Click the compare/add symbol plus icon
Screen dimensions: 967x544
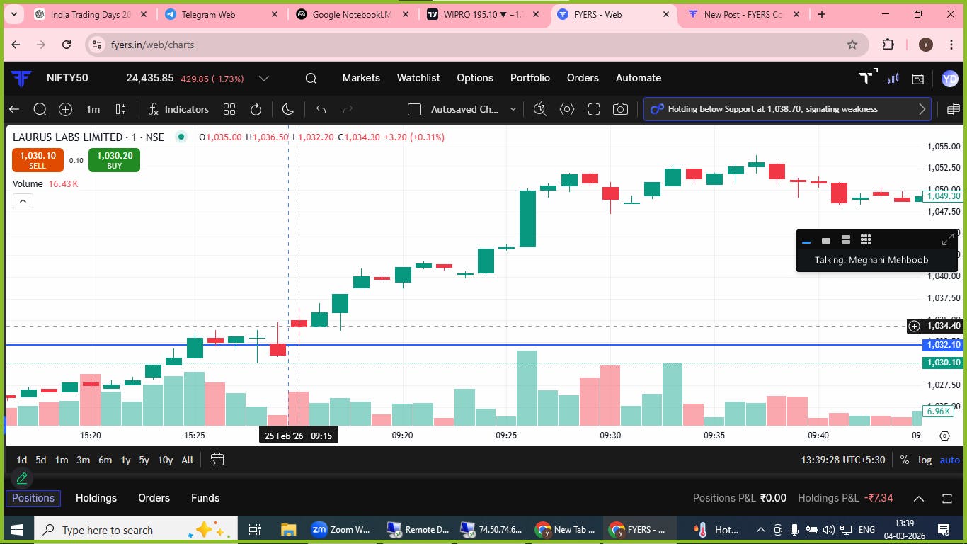click(x=65, y=109)
